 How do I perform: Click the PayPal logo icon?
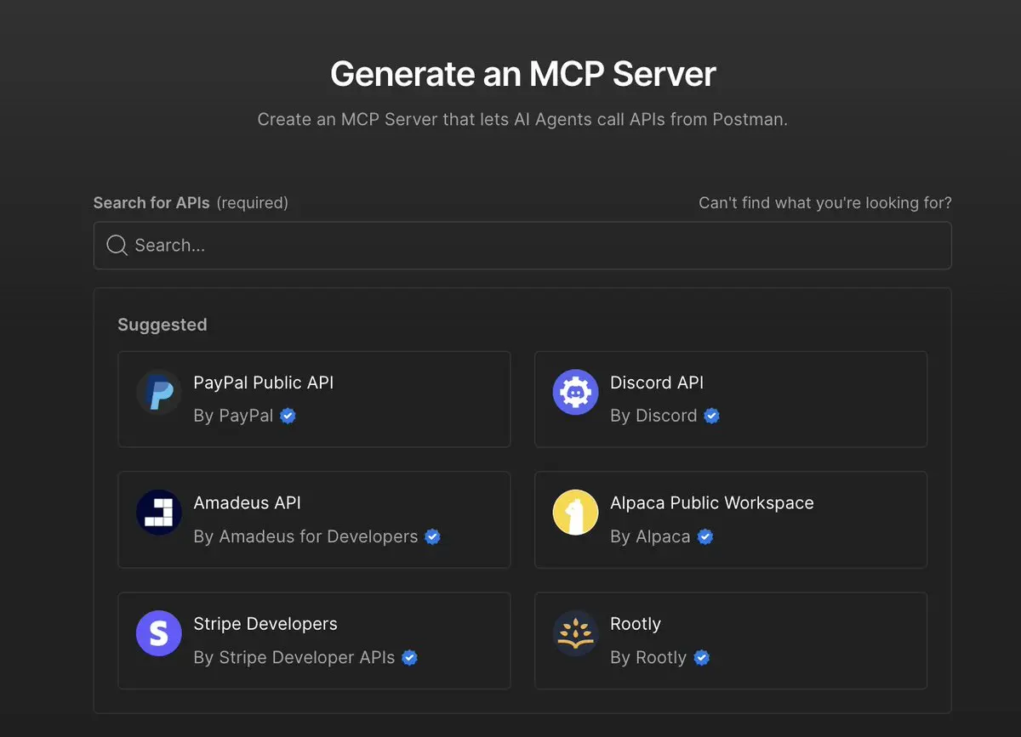pos(159,393)
